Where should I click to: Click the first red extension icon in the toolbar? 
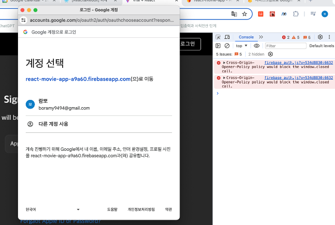click(261, 14)
